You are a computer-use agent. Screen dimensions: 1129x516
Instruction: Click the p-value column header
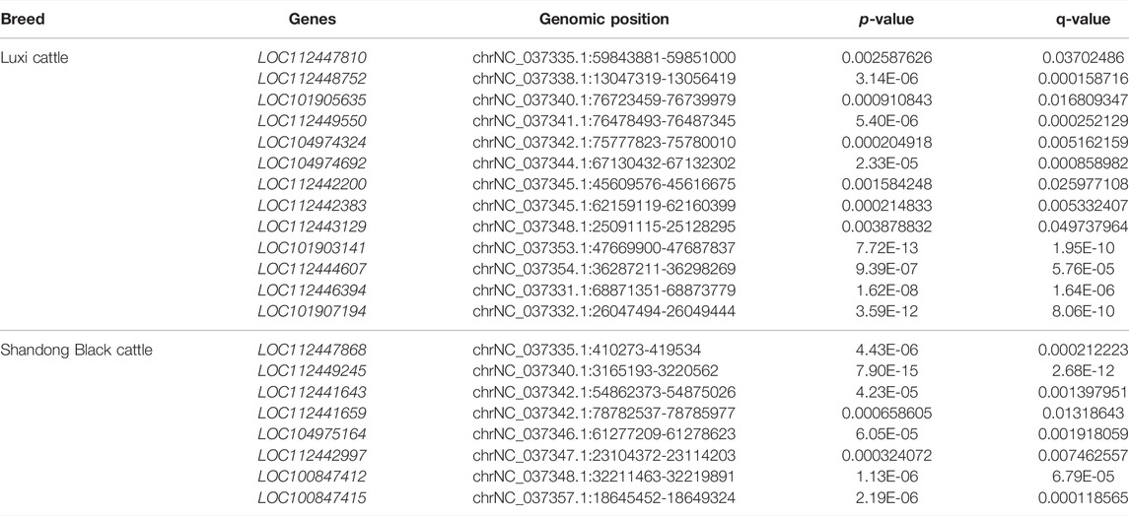coord(886,20)
